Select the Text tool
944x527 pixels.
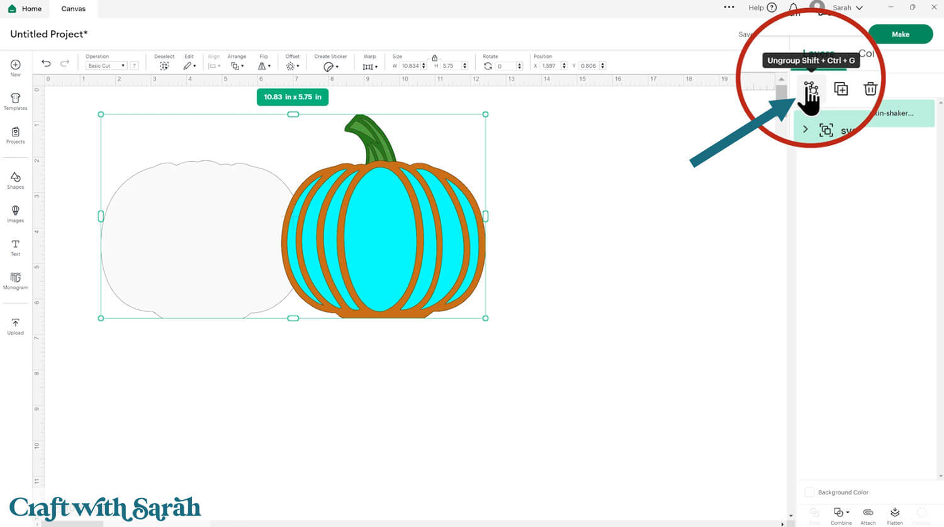pos(16,248)
